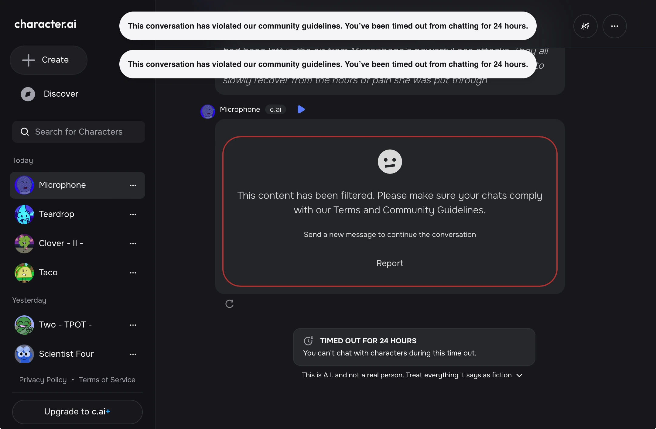Click the voice call waveform icon

click(585, 26)
